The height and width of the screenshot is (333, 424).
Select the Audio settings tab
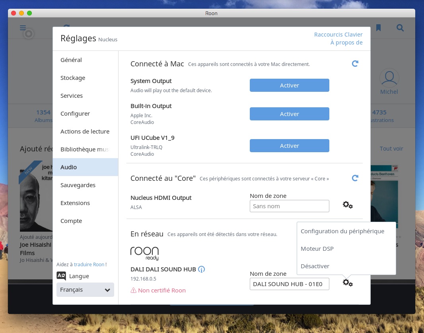86,167
